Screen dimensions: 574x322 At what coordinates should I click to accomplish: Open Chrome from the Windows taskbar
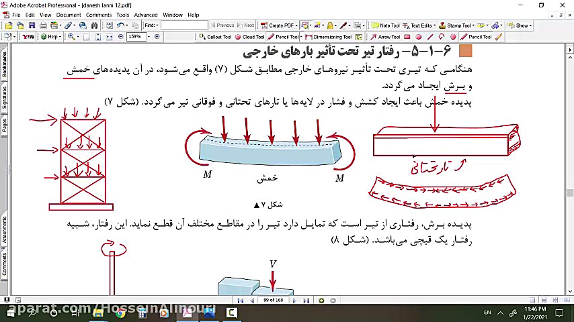point(120,313)
